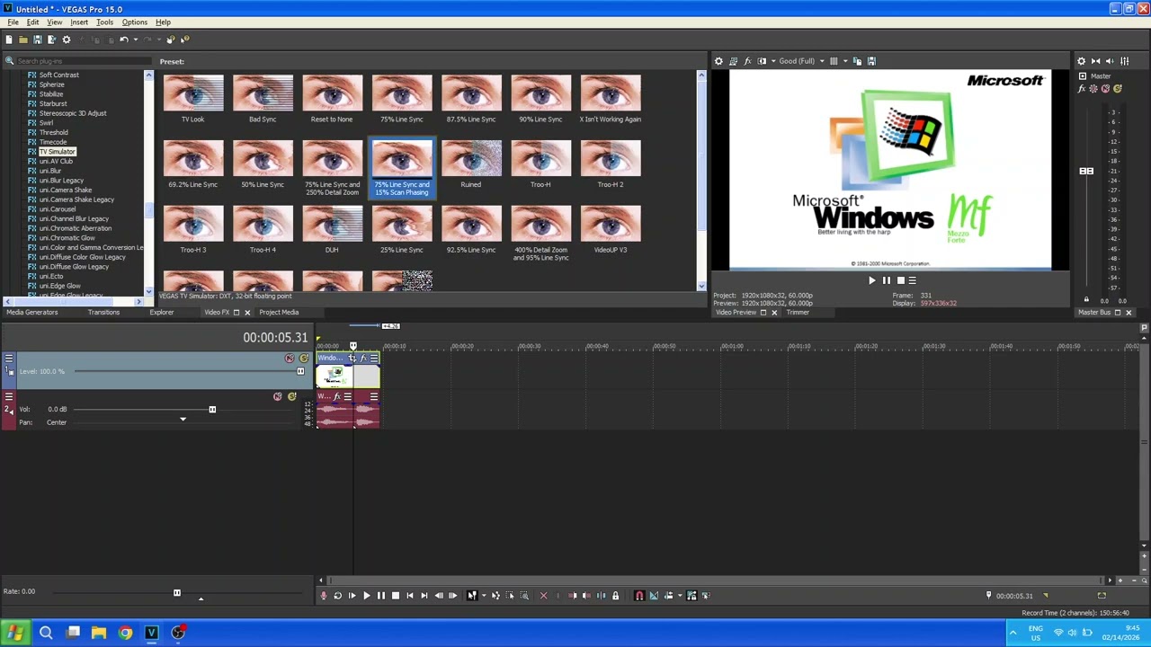Play the Video Preview window
Image resolution: width=1151 pixels, height=647 pixels.
point(871,280)
